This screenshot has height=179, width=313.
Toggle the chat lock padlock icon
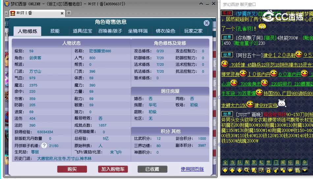click(269, 170)
